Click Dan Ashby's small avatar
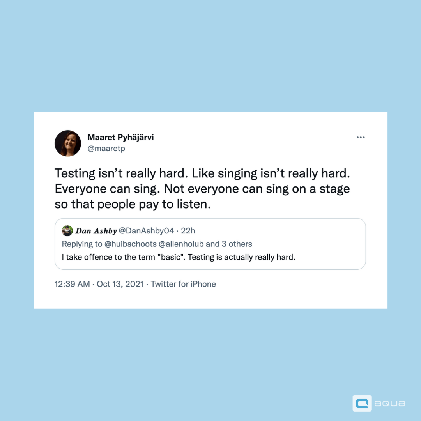The image size is (421, 421). point(67,231)
